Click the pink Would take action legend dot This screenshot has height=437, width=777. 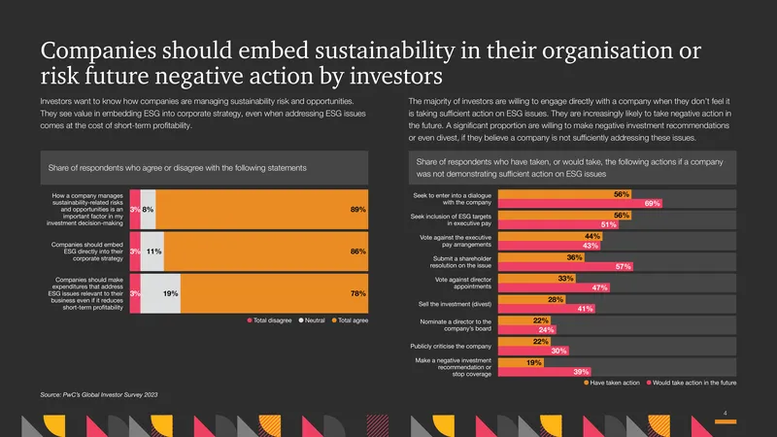coord(649,383)
